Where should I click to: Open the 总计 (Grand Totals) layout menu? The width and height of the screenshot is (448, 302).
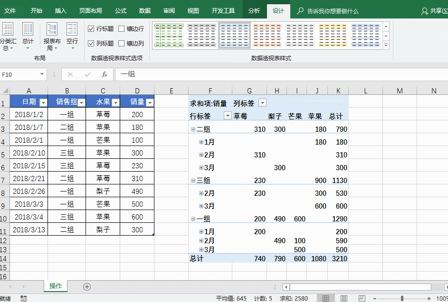[28, 35]
